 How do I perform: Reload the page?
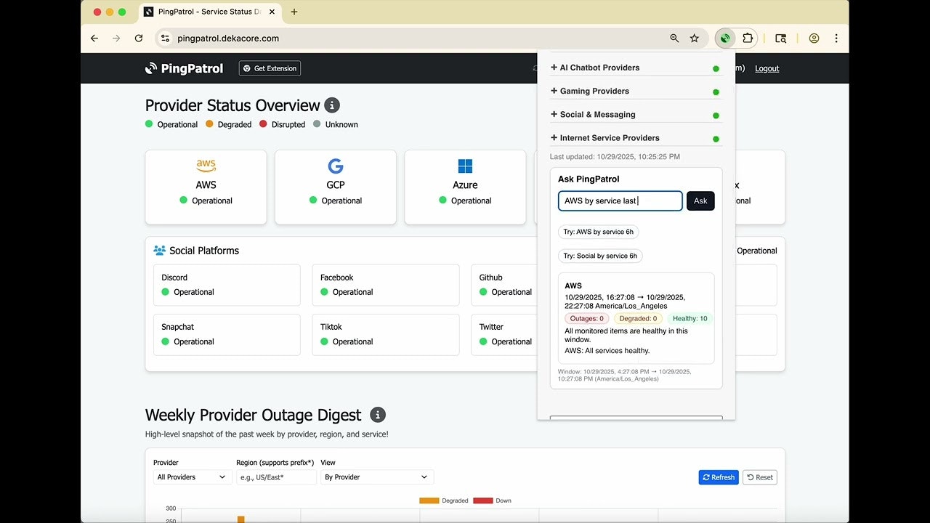point(139,38)
